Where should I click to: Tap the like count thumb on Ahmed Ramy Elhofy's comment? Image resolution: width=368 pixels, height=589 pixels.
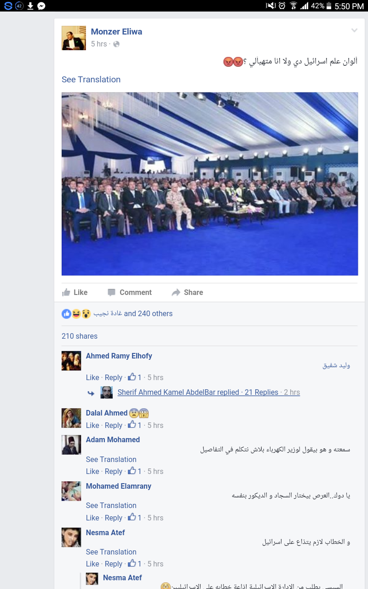[132, 377]
